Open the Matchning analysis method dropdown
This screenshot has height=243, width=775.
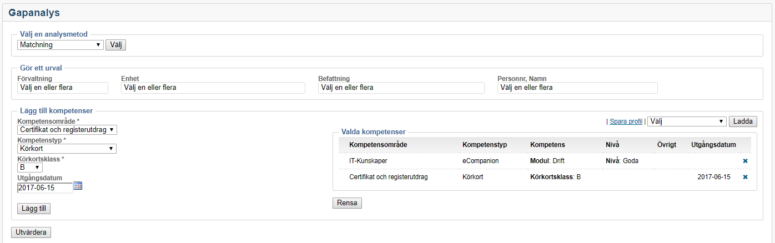pyautogui.click(x=61, y=45)
